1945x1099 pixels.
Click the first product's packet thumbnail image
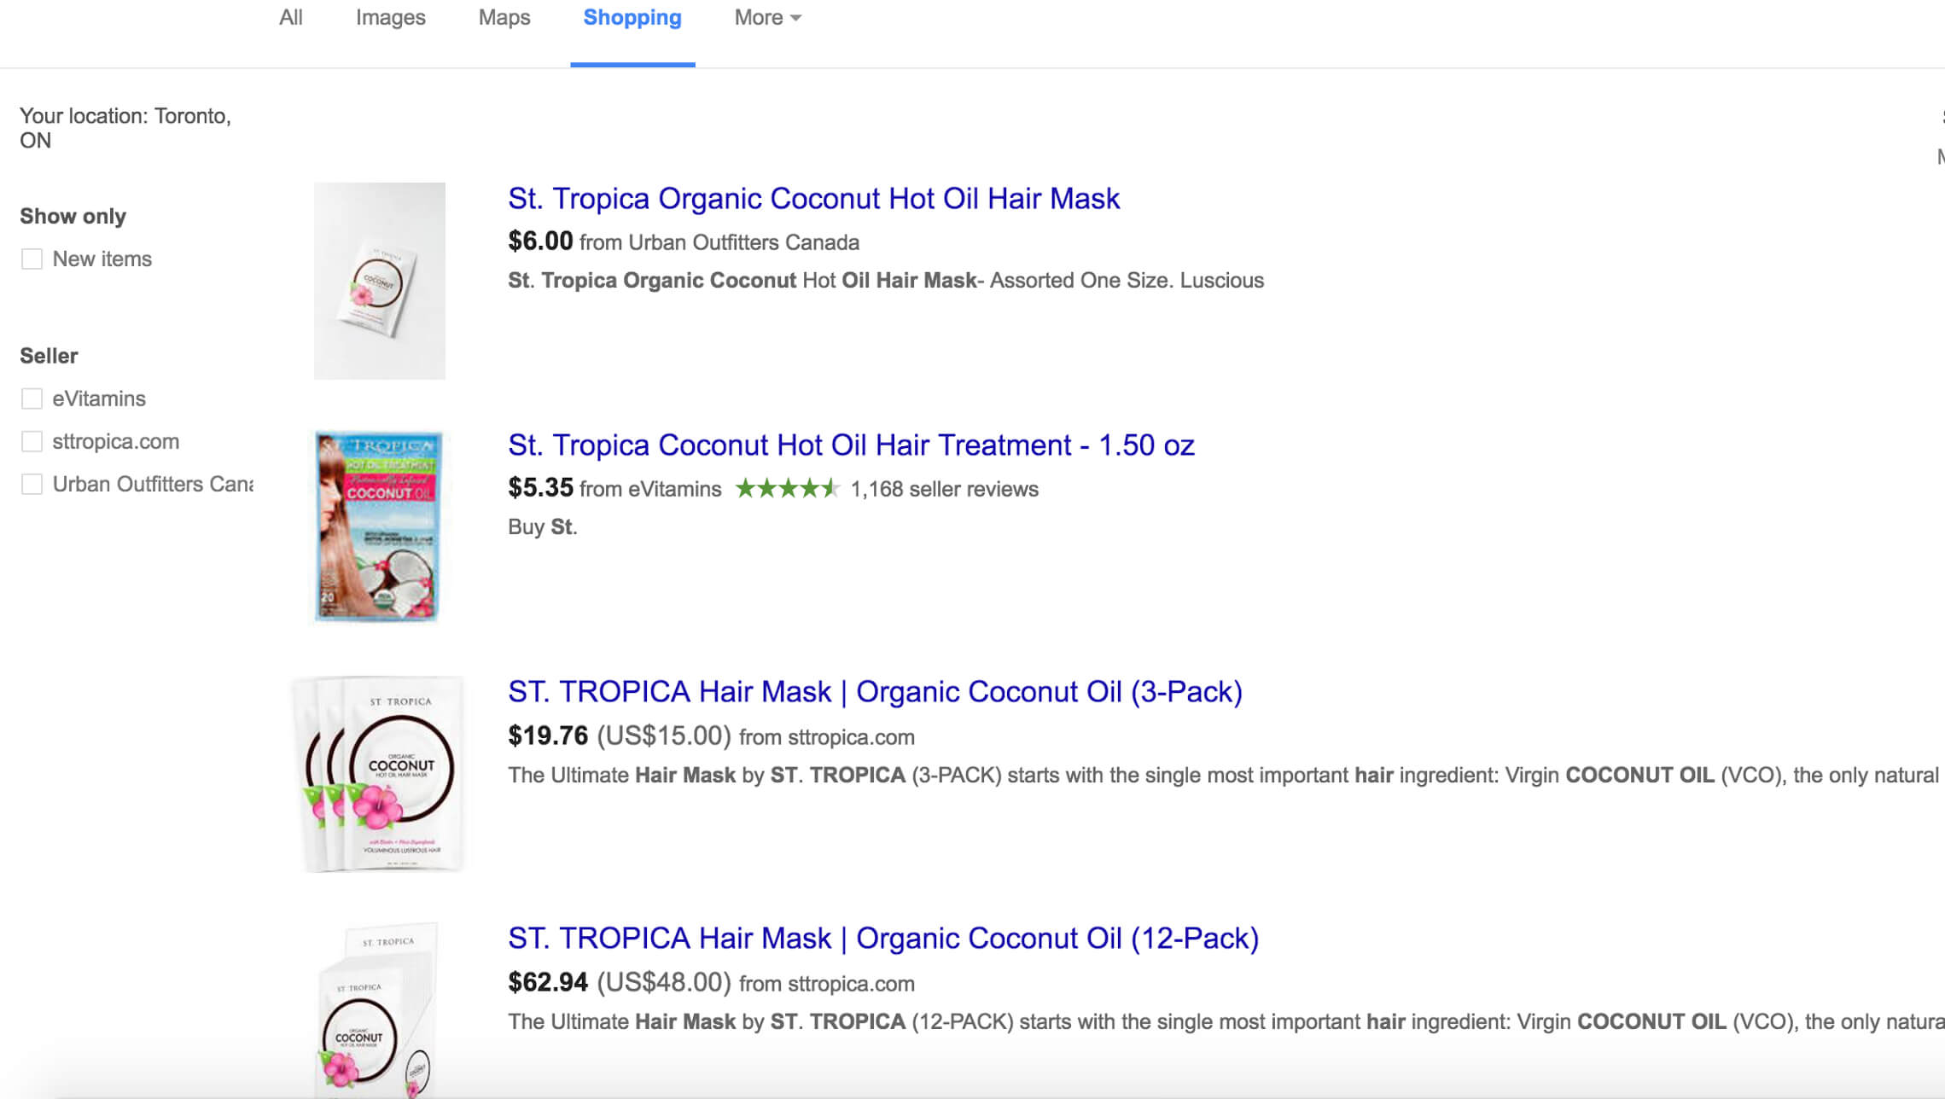coord(379,282)
